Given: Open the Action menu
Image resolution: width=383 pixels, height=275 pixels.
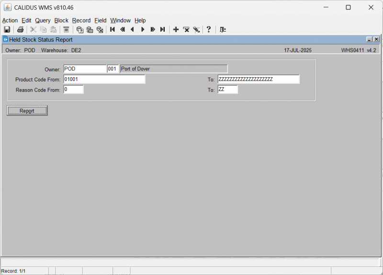Looking at the screenshot, I should click(10, 21).
